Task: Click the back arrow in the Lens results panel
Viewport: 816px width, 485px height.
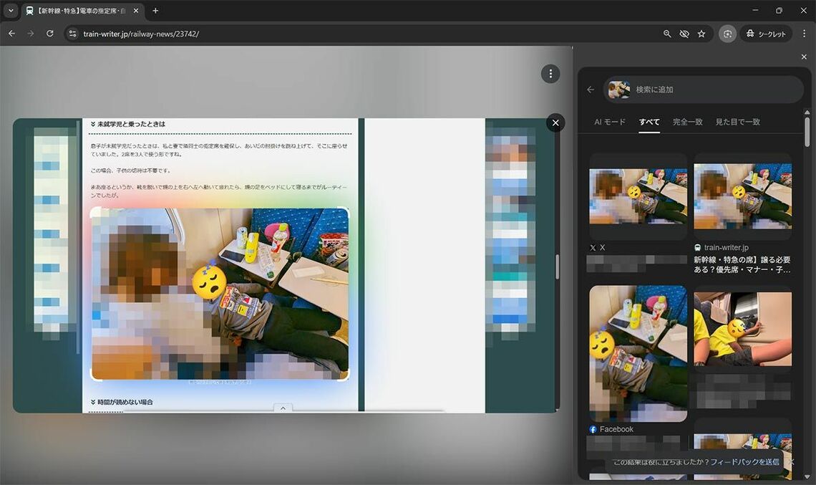Action: click(591, 89)
